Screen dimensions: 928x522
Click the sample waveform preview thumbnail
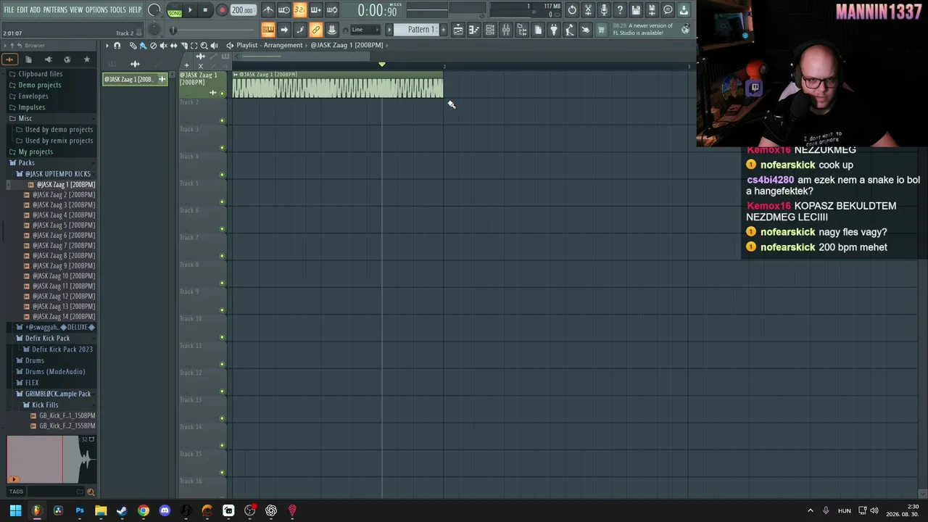click(x=51, y=459)
